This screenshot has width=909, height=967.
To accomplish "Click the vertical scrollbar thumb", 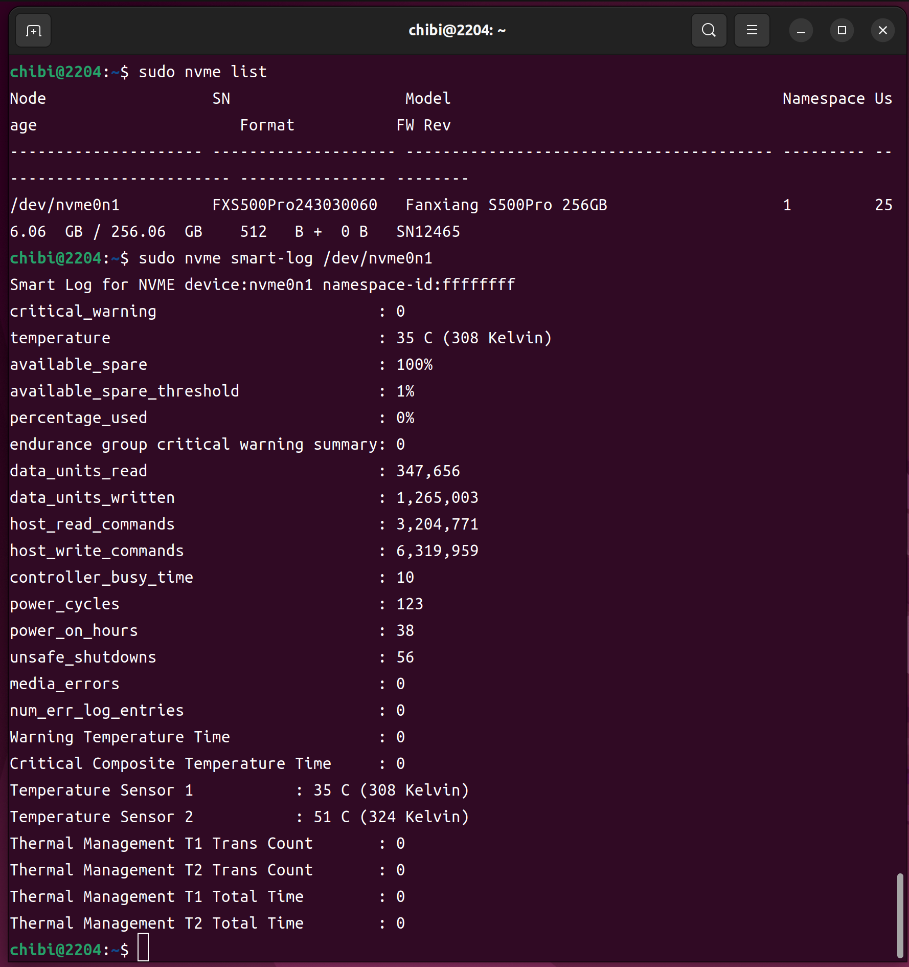I will 899,915.
